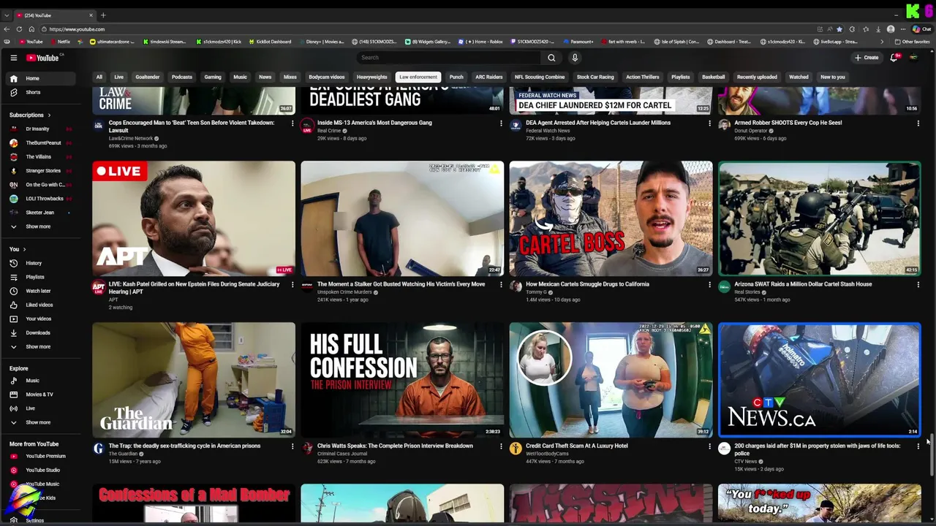Open History in the sidebar
Screen dimensions: 936x526
tap(41, 263)
